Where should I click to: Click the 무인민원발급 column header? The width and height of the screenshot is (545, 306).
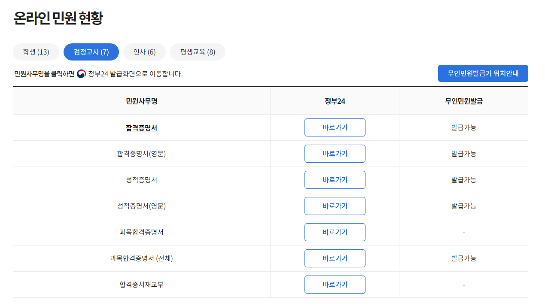[463, 100]
